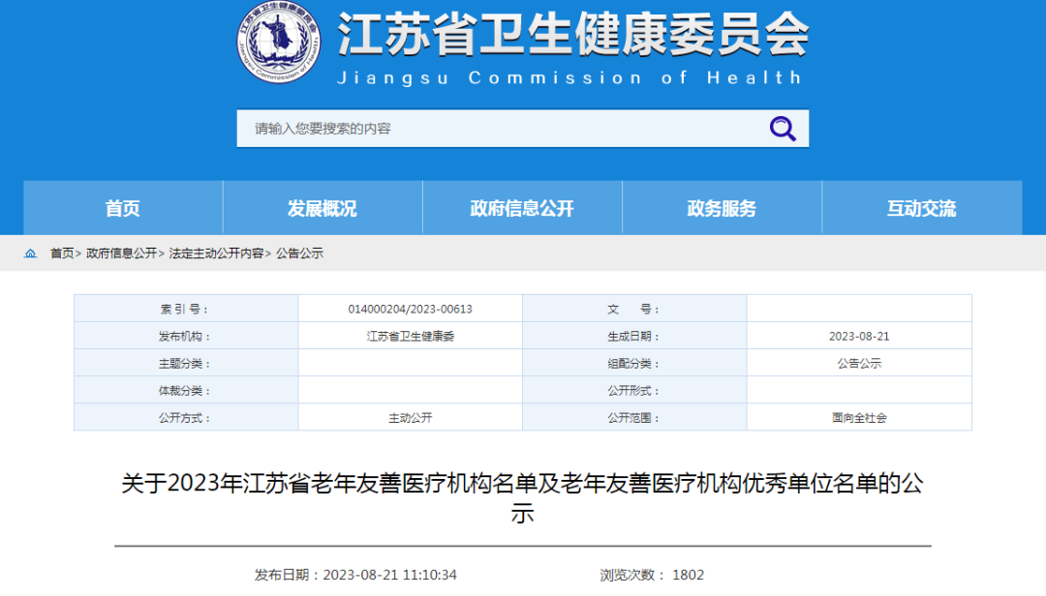Screen dimensions: 1046x596
Task: Go to the 政务服务 navigation tab
Action: [722, 208]
